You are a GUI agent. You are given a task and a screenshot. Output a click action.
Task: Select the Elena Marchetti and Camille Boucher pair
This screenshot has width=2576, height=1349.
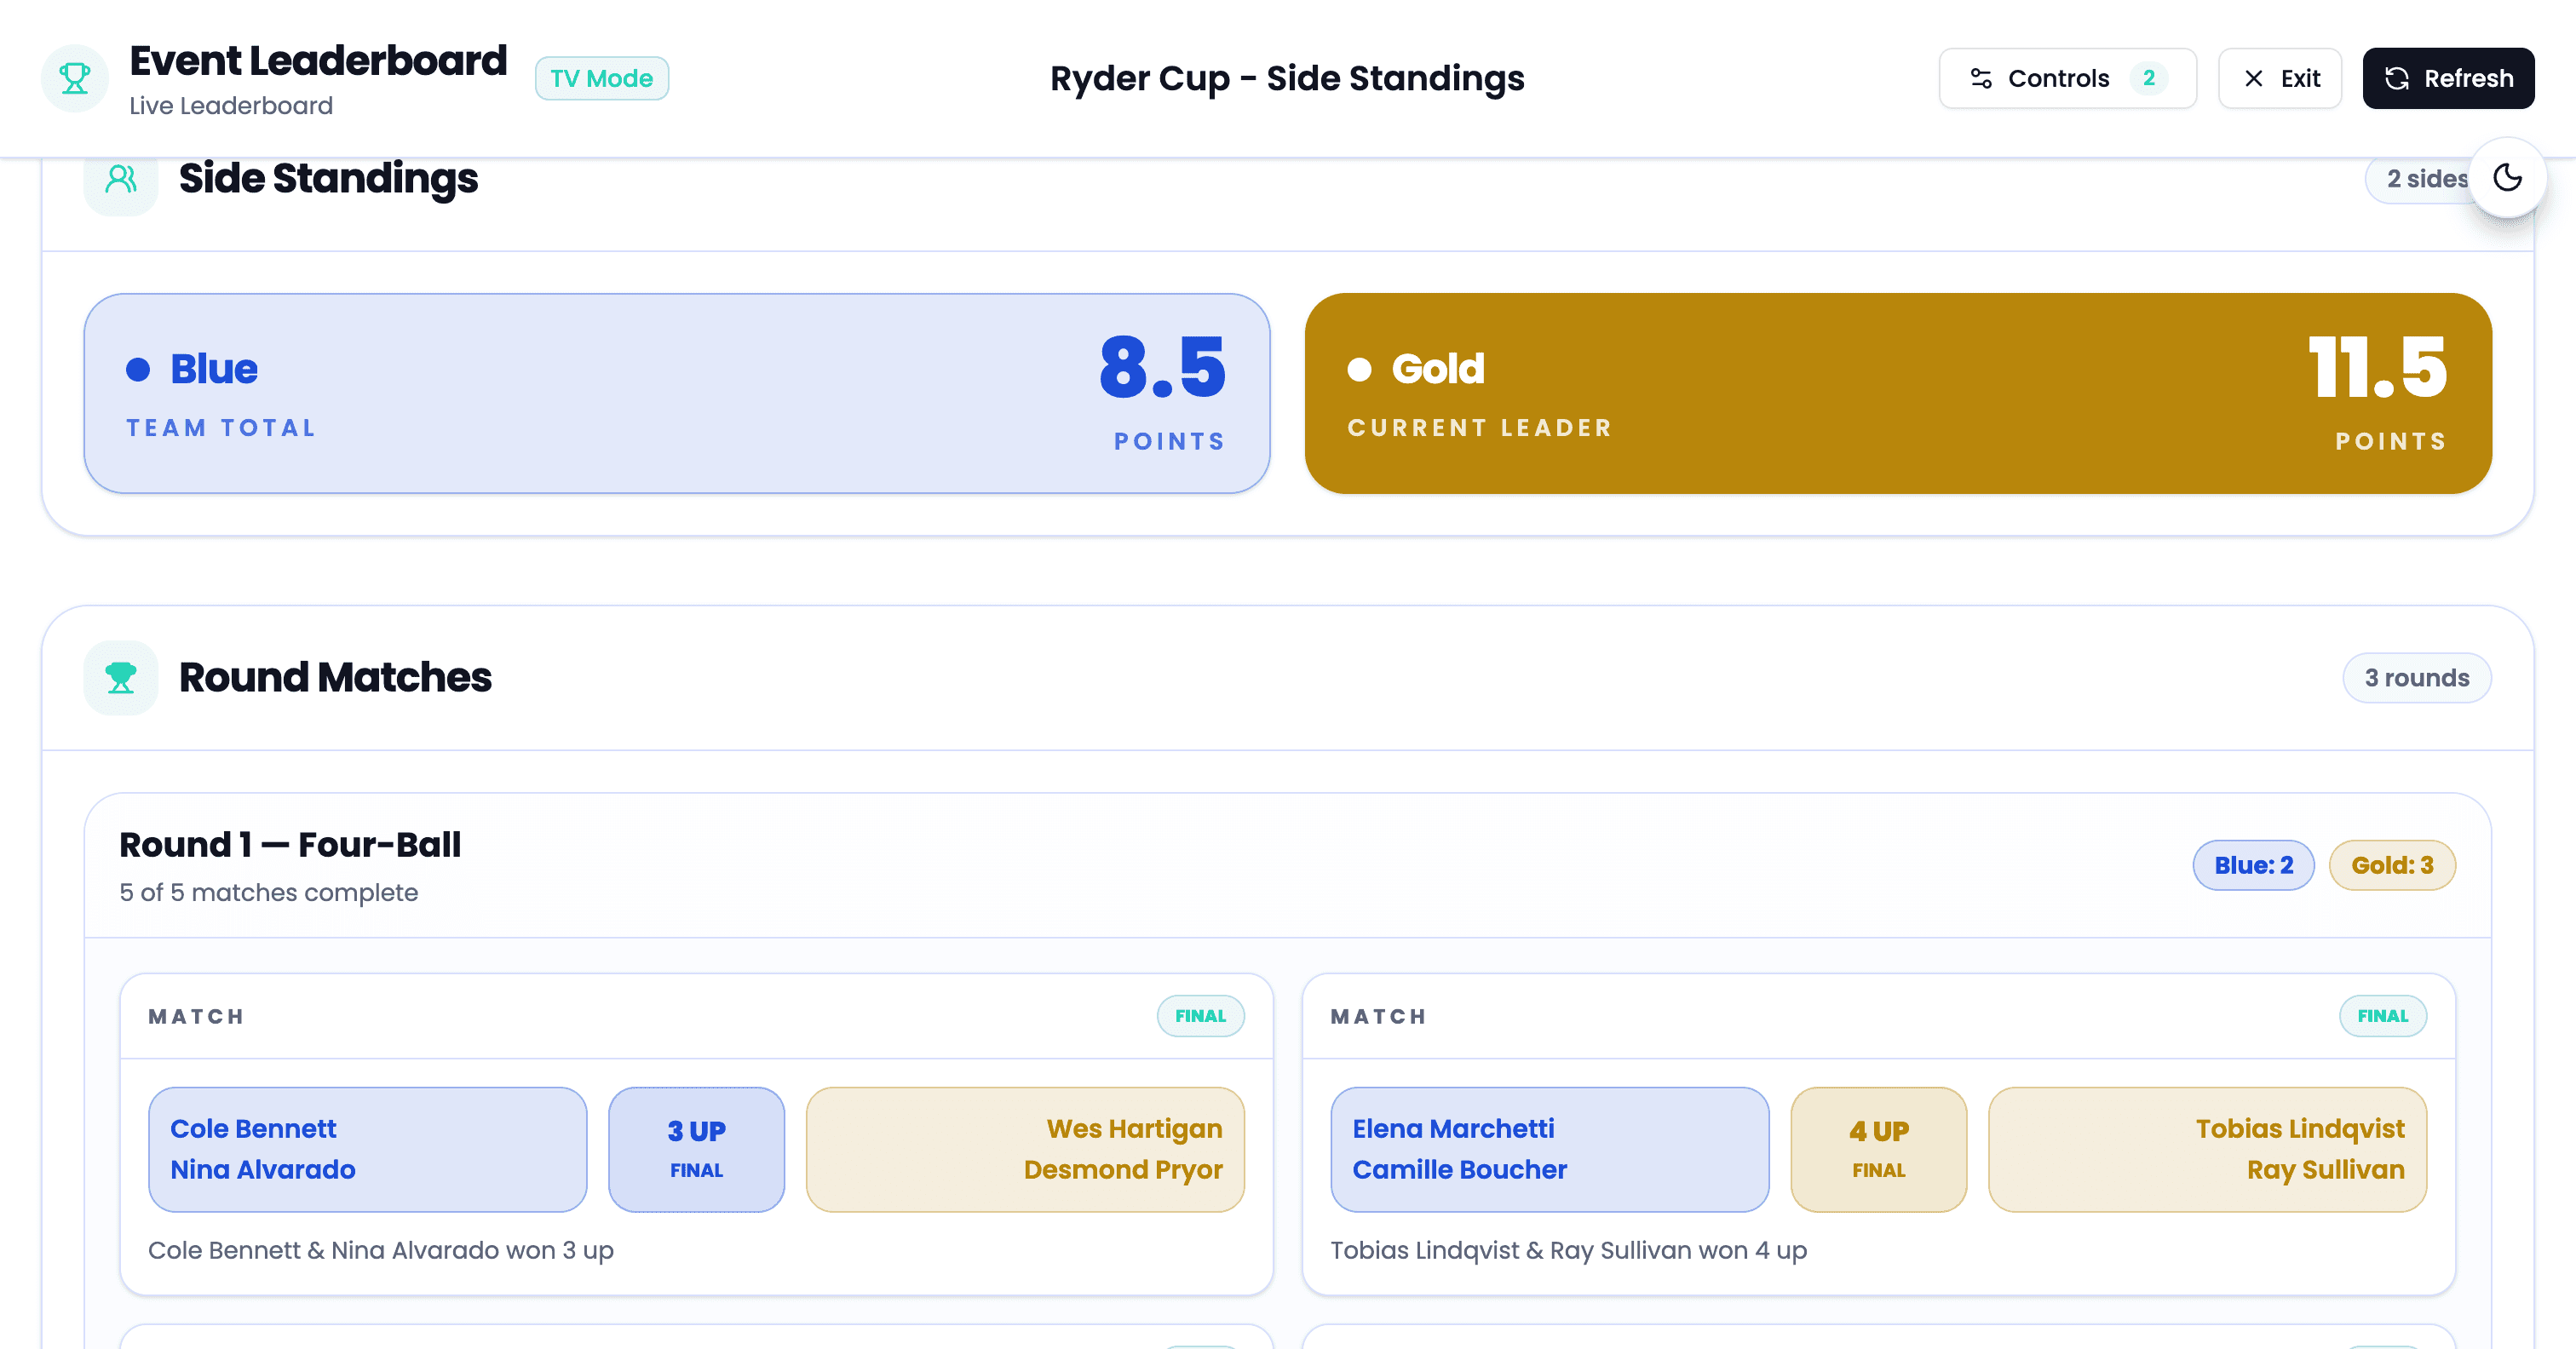[x=1550, y=1149]
